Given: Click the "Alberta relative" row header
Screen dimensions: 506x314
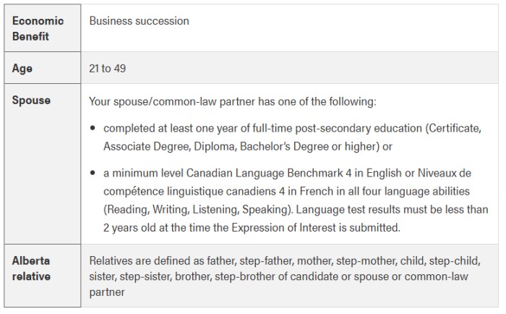Looking at the screenshot, I should click(x=31, y=268).
